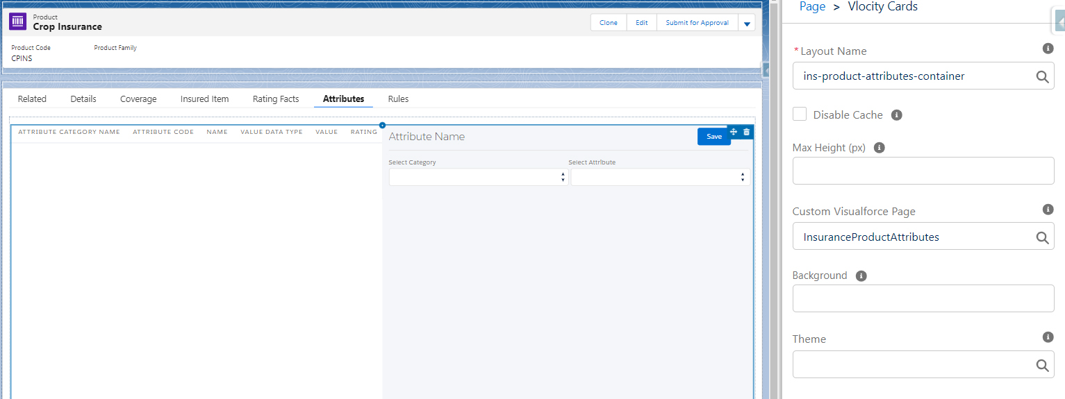Click the Background input field
Image resolution: width=1065 pixels, height=399 pixels.
point(923,298)
